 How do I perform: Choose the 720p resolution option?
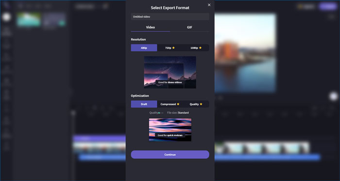click(170, 48)
